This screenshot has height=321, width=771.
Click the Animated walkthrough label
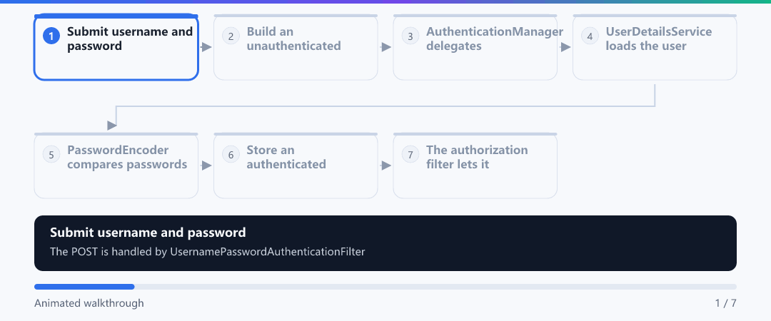tap(89, 303)
